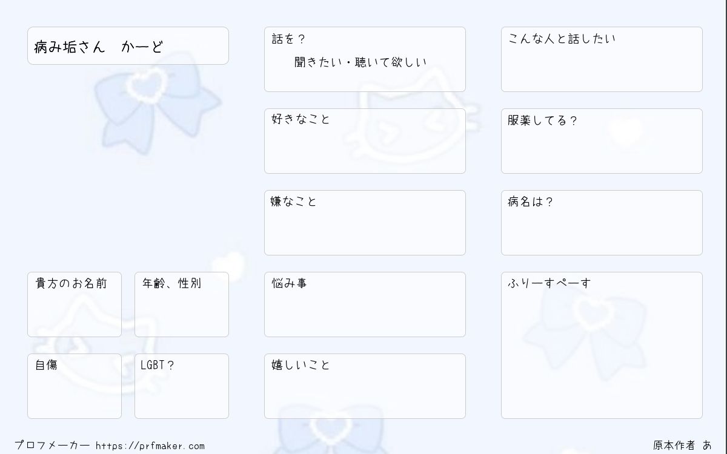Click inside the 嫌なこと box
Screen dimensions: 727x454
pyautogui.click(x=365, y=223)
